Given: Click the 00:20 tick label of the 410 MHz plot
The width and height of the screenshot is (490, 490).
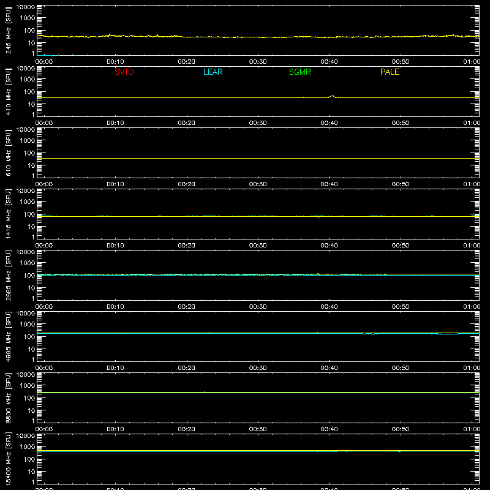Looking at the screenshot, I should [187, 123].
